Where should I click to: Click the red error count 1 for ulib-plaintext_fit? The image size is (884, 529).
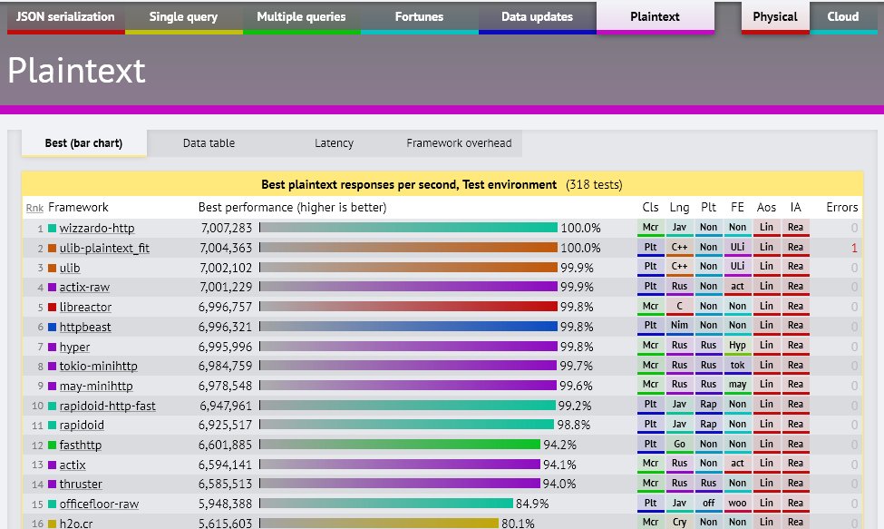pyautogui.click(x=854, y=248)
